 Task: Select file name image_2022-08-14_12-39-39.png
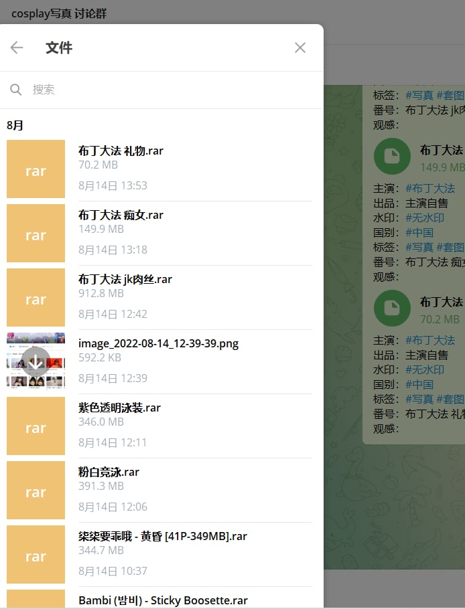click(x=159, y=343)
